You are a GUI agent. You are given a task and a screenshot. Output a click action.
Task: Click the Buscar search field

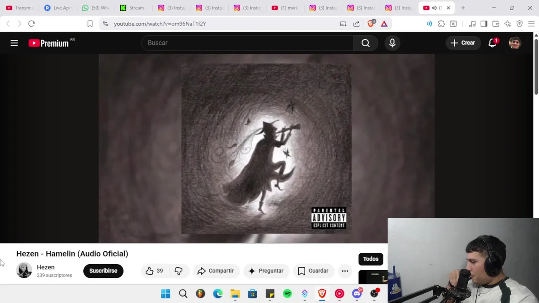(x=247, y=43)
